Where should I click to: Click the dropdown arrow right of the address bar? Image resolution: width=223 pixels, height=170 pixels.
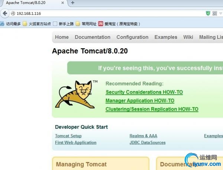coord(220,13)
